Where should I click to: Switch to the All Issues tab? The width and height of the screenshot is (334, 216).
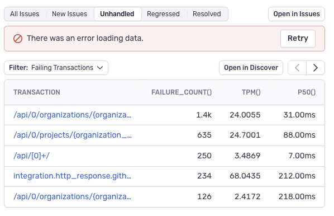pos(25,14)
